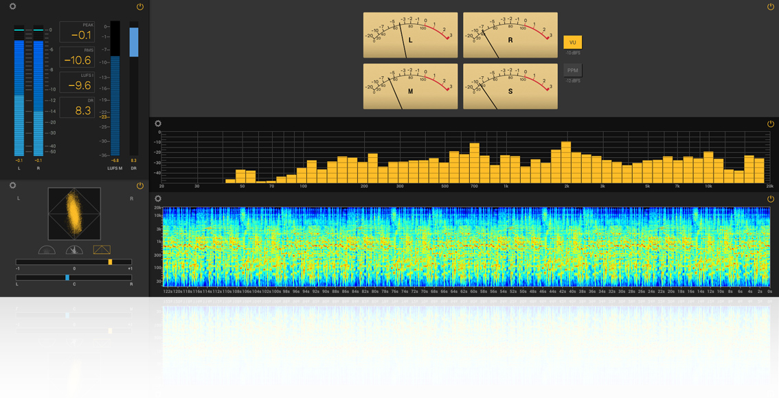779x398 pixels.
Task: Switch off the phase scope power button
Action: click(140, 185)
